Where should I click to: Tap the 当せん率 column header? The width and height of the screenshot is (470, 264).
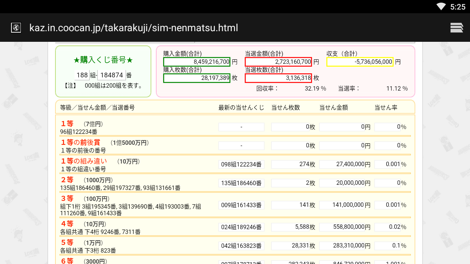coord(386,107)
